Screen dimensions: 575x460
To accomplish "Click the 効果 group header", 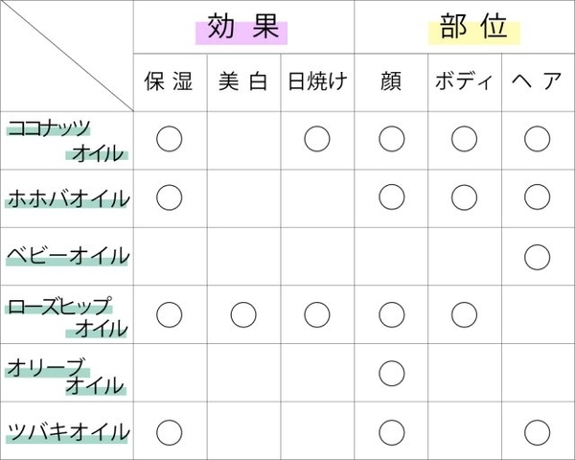I will tap(242, 29).
